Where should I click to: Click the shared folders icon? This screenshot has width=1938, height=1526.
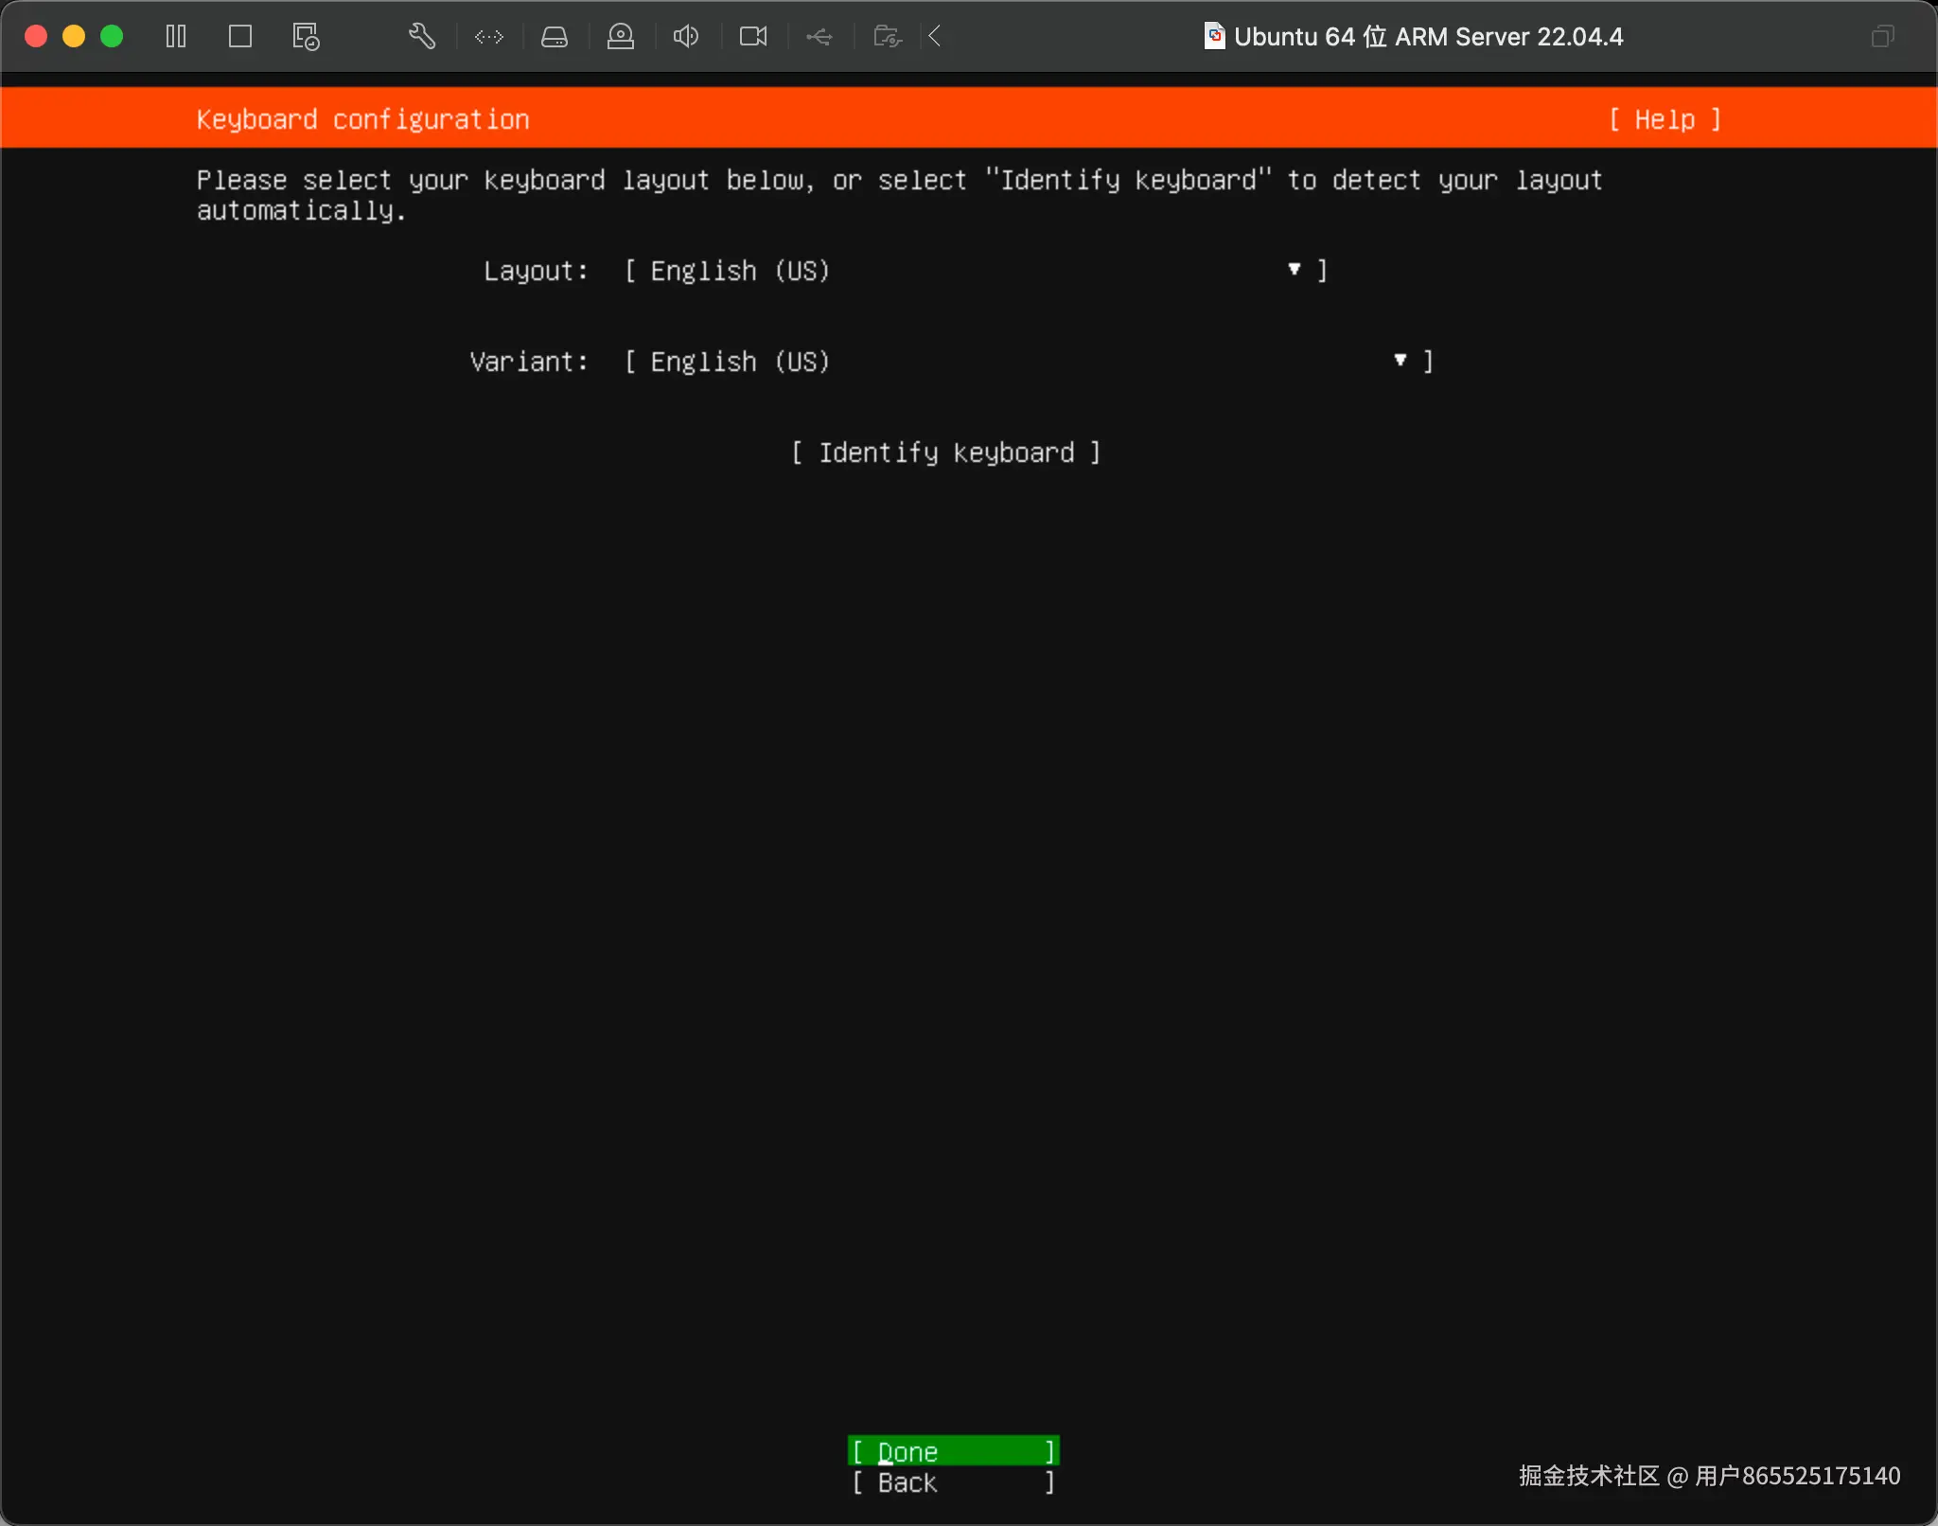pyautogui.click(x=887, y=37)
